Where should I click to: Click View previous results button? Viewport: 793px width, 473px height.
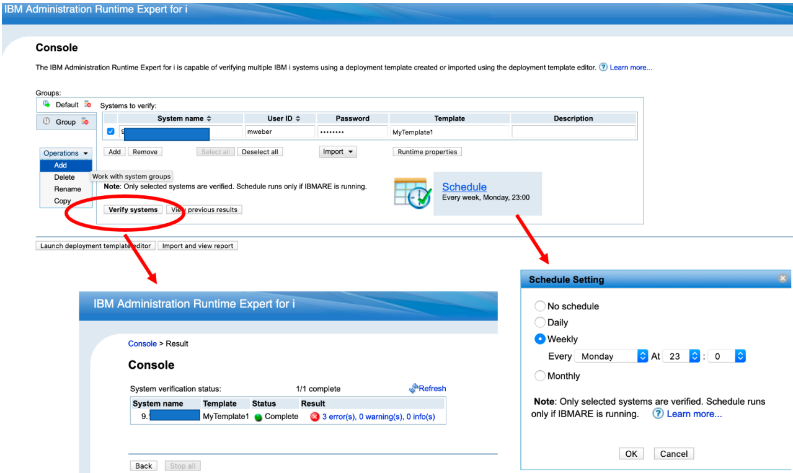tap(204, 210)
